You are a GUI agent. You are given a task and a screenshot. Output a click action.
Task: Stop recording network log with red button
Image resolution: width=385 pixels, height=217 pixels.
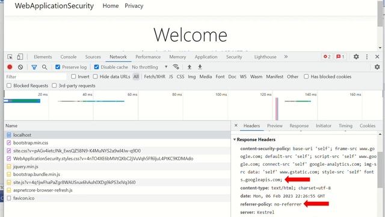tap(10, 67)
